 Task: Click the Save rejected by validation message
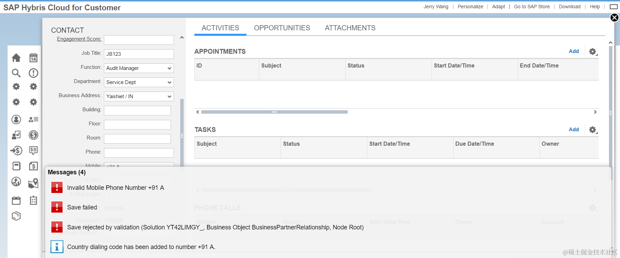click(215, 227)
